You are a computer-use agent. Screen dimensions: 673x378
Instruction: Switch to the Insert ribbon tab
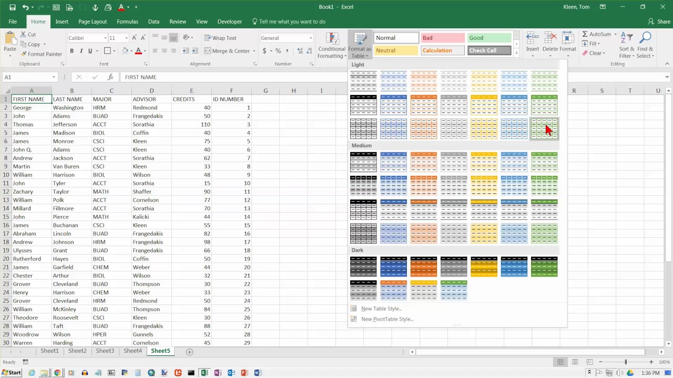(x=62, y=22)
